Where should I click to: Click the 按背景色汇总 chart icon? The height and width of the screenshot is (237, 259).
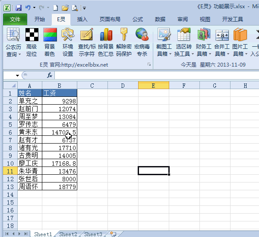pyautogui.click(x=105, y=35)
